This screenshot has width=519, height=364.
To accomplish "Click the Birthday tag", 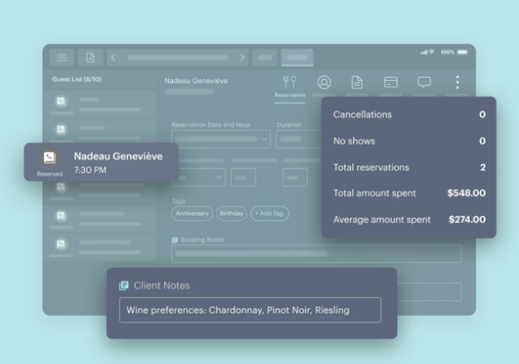I will pos(231,214).
